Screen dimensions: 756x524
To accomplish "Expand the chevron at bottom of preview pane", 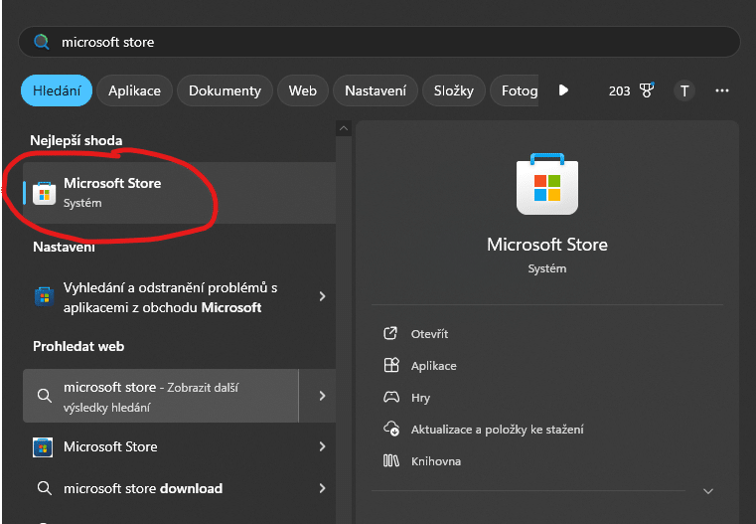I will [x=708, y=491].
